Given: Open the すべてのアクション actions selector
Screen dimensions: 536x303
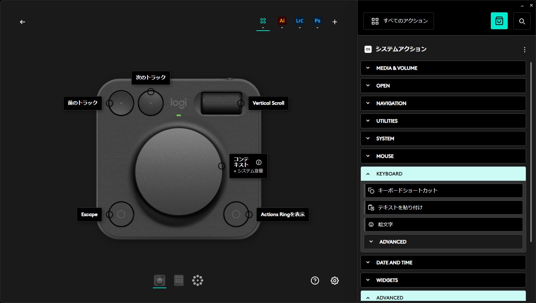Looking at the screenshot, I should (x=399, y=21).
